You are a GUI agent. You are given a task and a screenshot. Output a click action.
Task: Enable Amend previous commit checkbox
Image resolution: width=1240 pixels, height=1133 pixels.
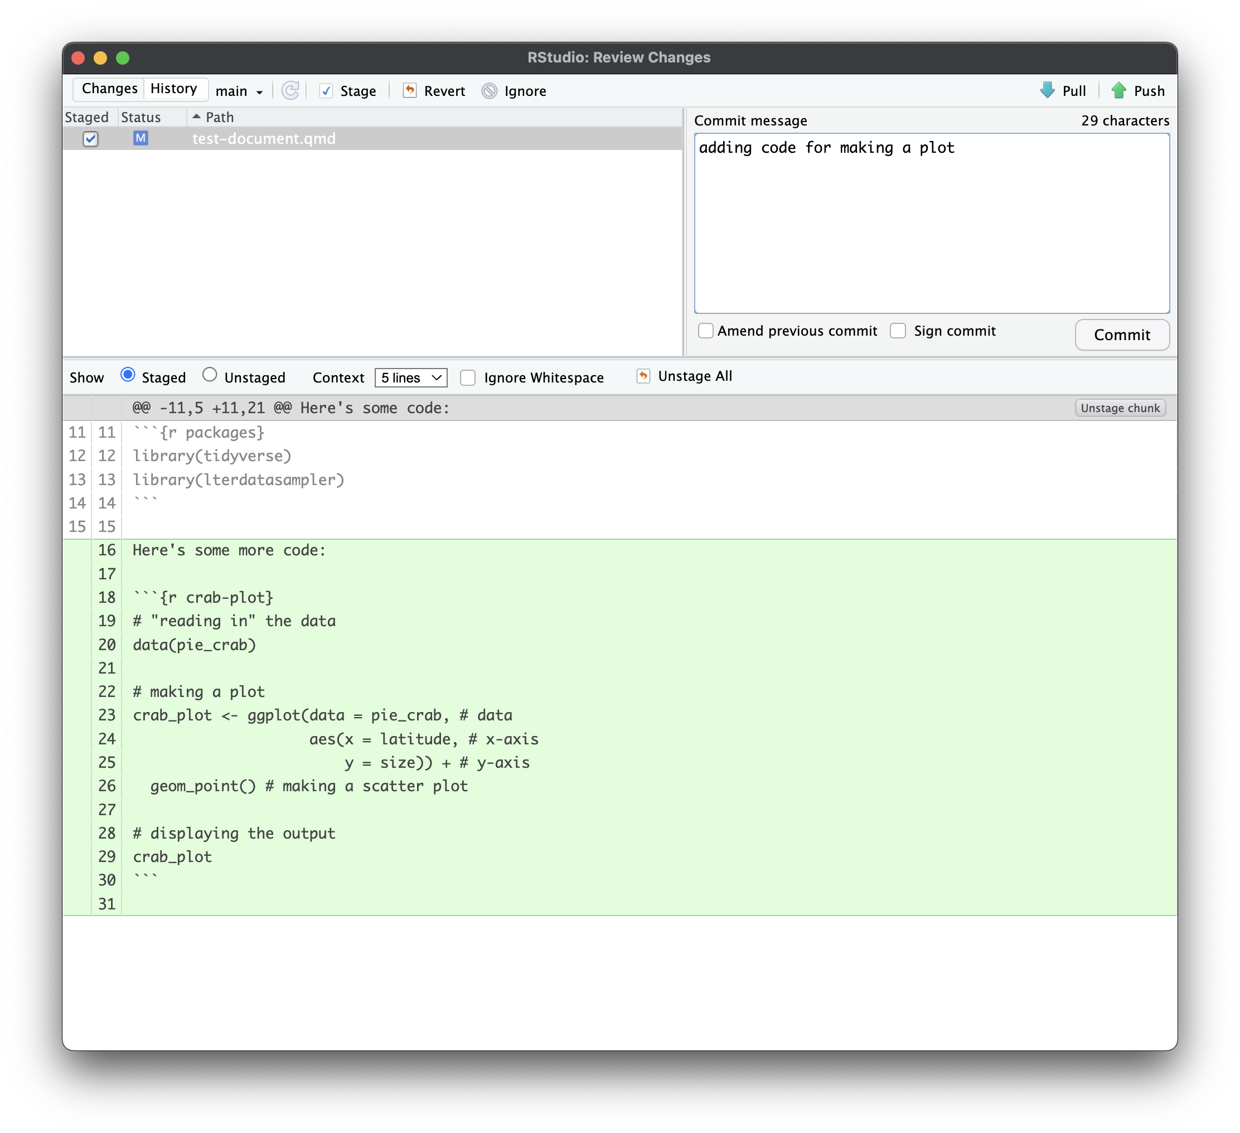tap(705, 331)
